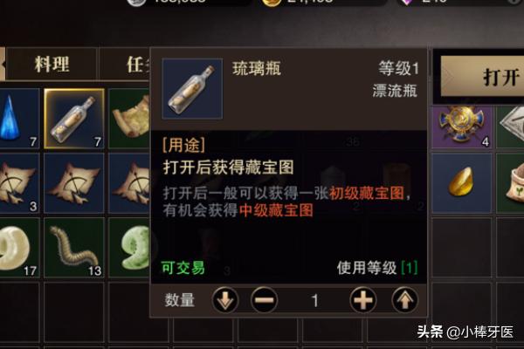Select the treasure map scroll item

click(129, 119)
